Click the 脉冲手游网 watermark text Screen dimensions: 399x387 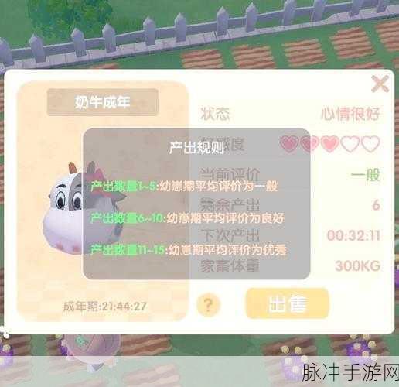coord(350,372)
